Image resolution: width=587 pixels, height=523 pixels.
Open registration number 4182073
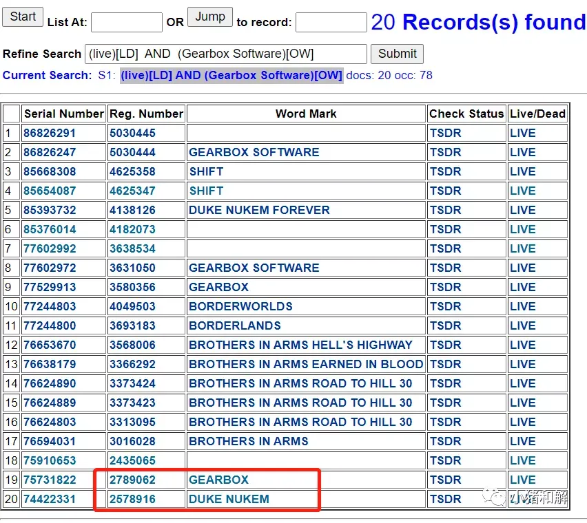[x=132, y=230]
